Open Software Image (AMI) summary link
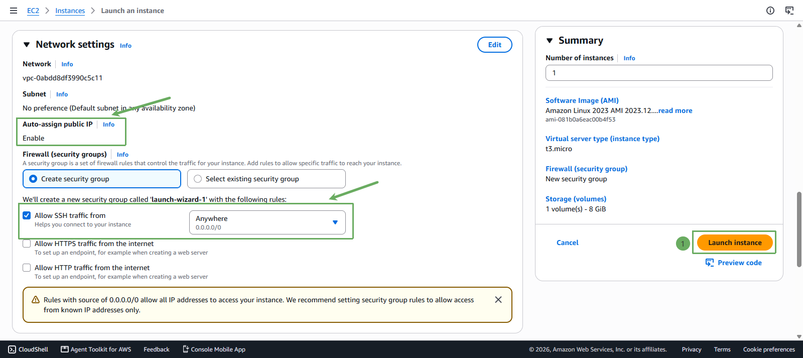 point(582,100)
